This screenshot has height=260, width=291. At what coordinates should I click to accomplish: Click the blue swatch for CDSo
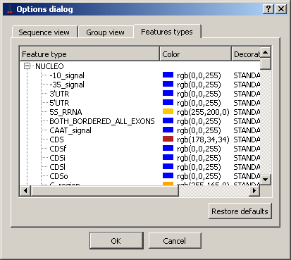[x=168, y=175]
